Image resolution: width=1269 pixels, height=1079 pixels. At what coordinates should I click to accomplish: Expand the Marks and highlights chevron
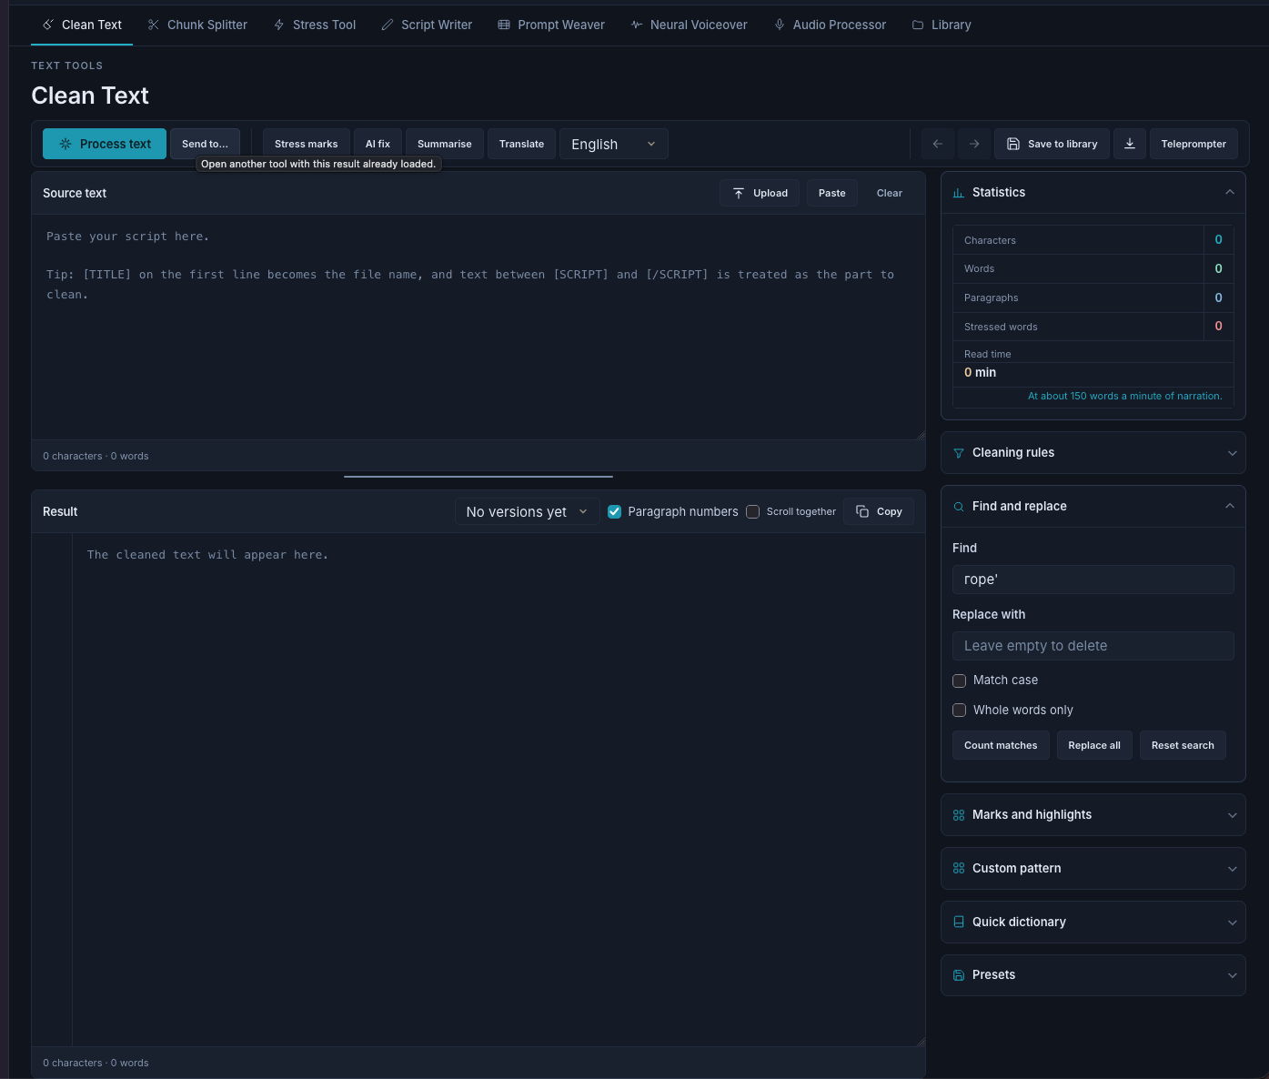1233,815
